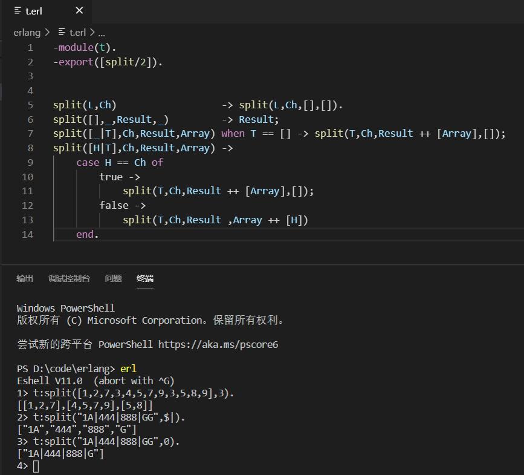Image resolution: width=524 pixels, height=475 pixels.
Task: Open the 问题 problems panel tab
Action: (x=112, y=279)
